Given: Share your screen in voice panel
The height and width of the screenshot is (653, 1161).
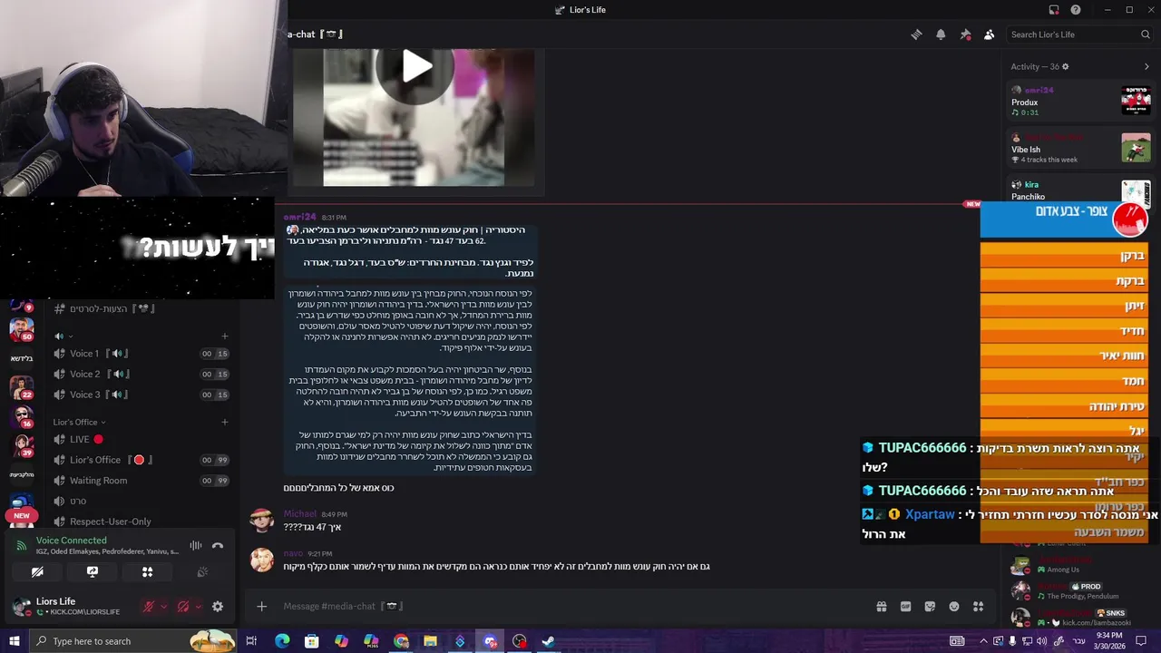Looking at the screenshot, I should pyautogui.click(x=93, y=571).
